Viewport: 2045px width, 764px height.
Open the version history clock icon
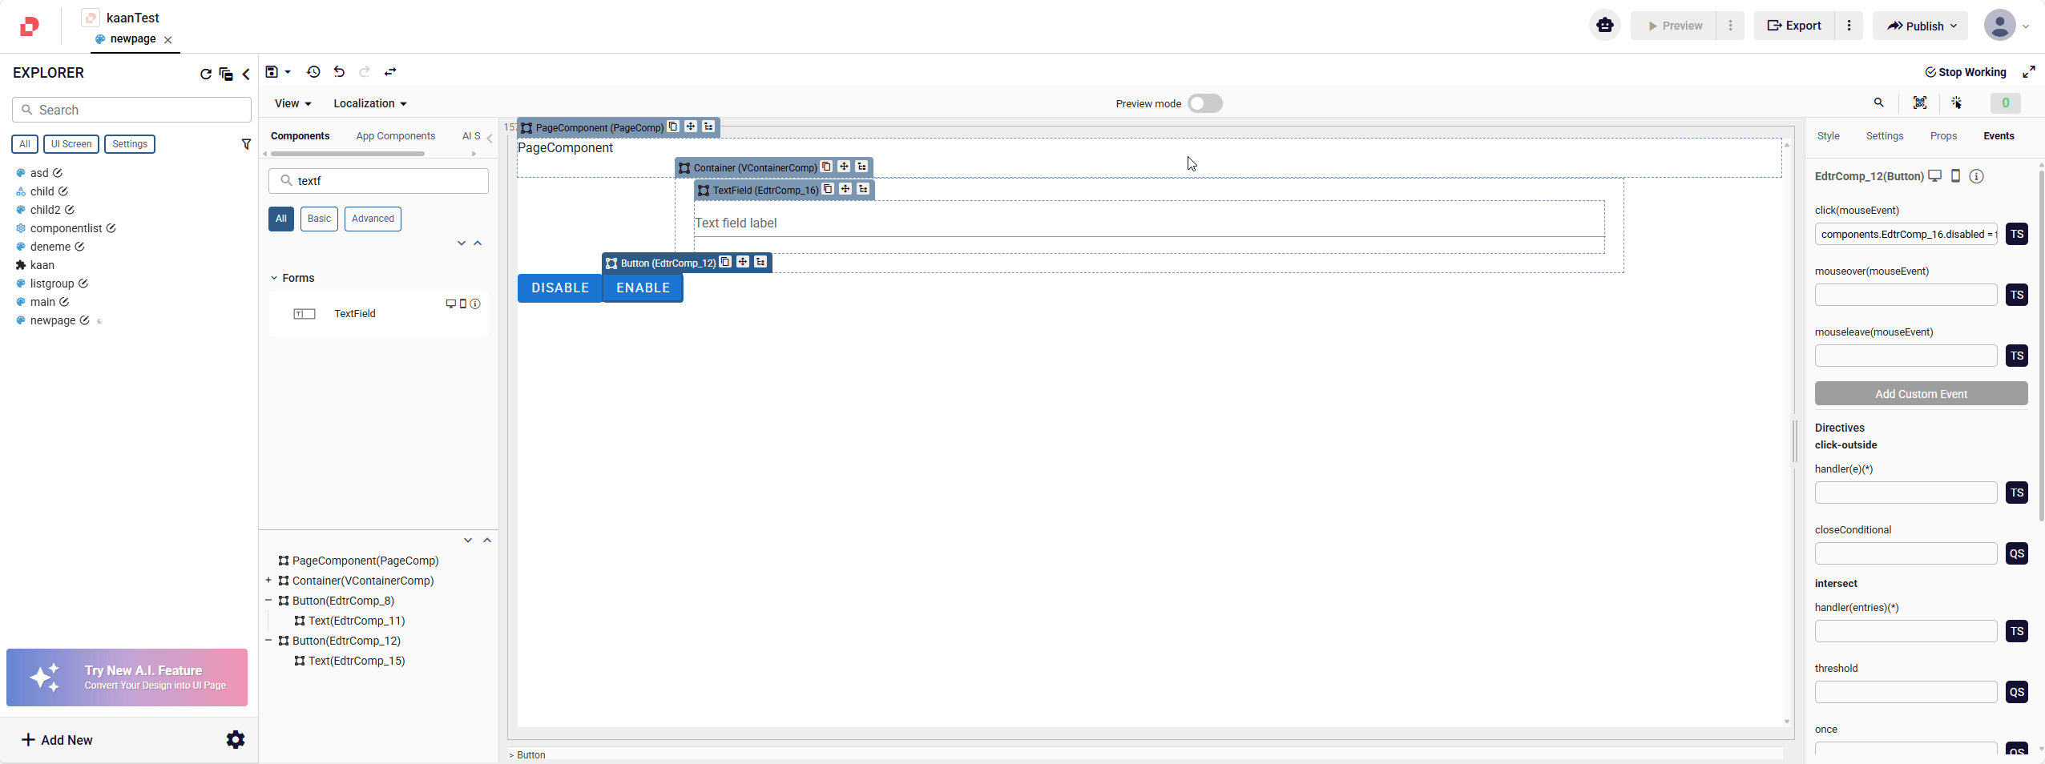click(313, 72)
